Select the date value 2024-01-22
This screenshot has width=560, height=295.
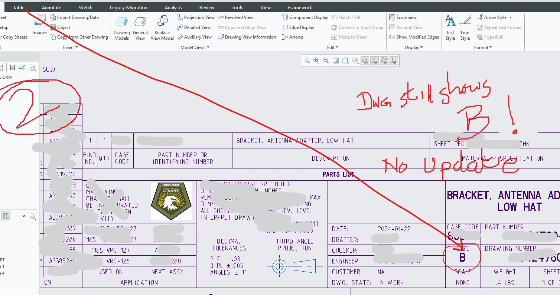pyautogui.click(x=394, y=229)
